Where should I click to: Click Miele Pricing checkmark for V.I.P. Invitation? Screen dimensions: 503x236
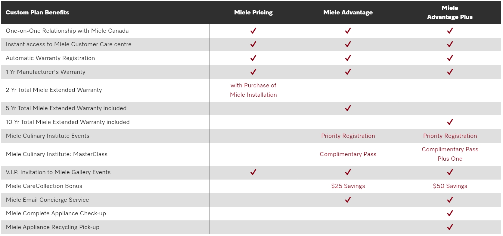pos(253,172)
